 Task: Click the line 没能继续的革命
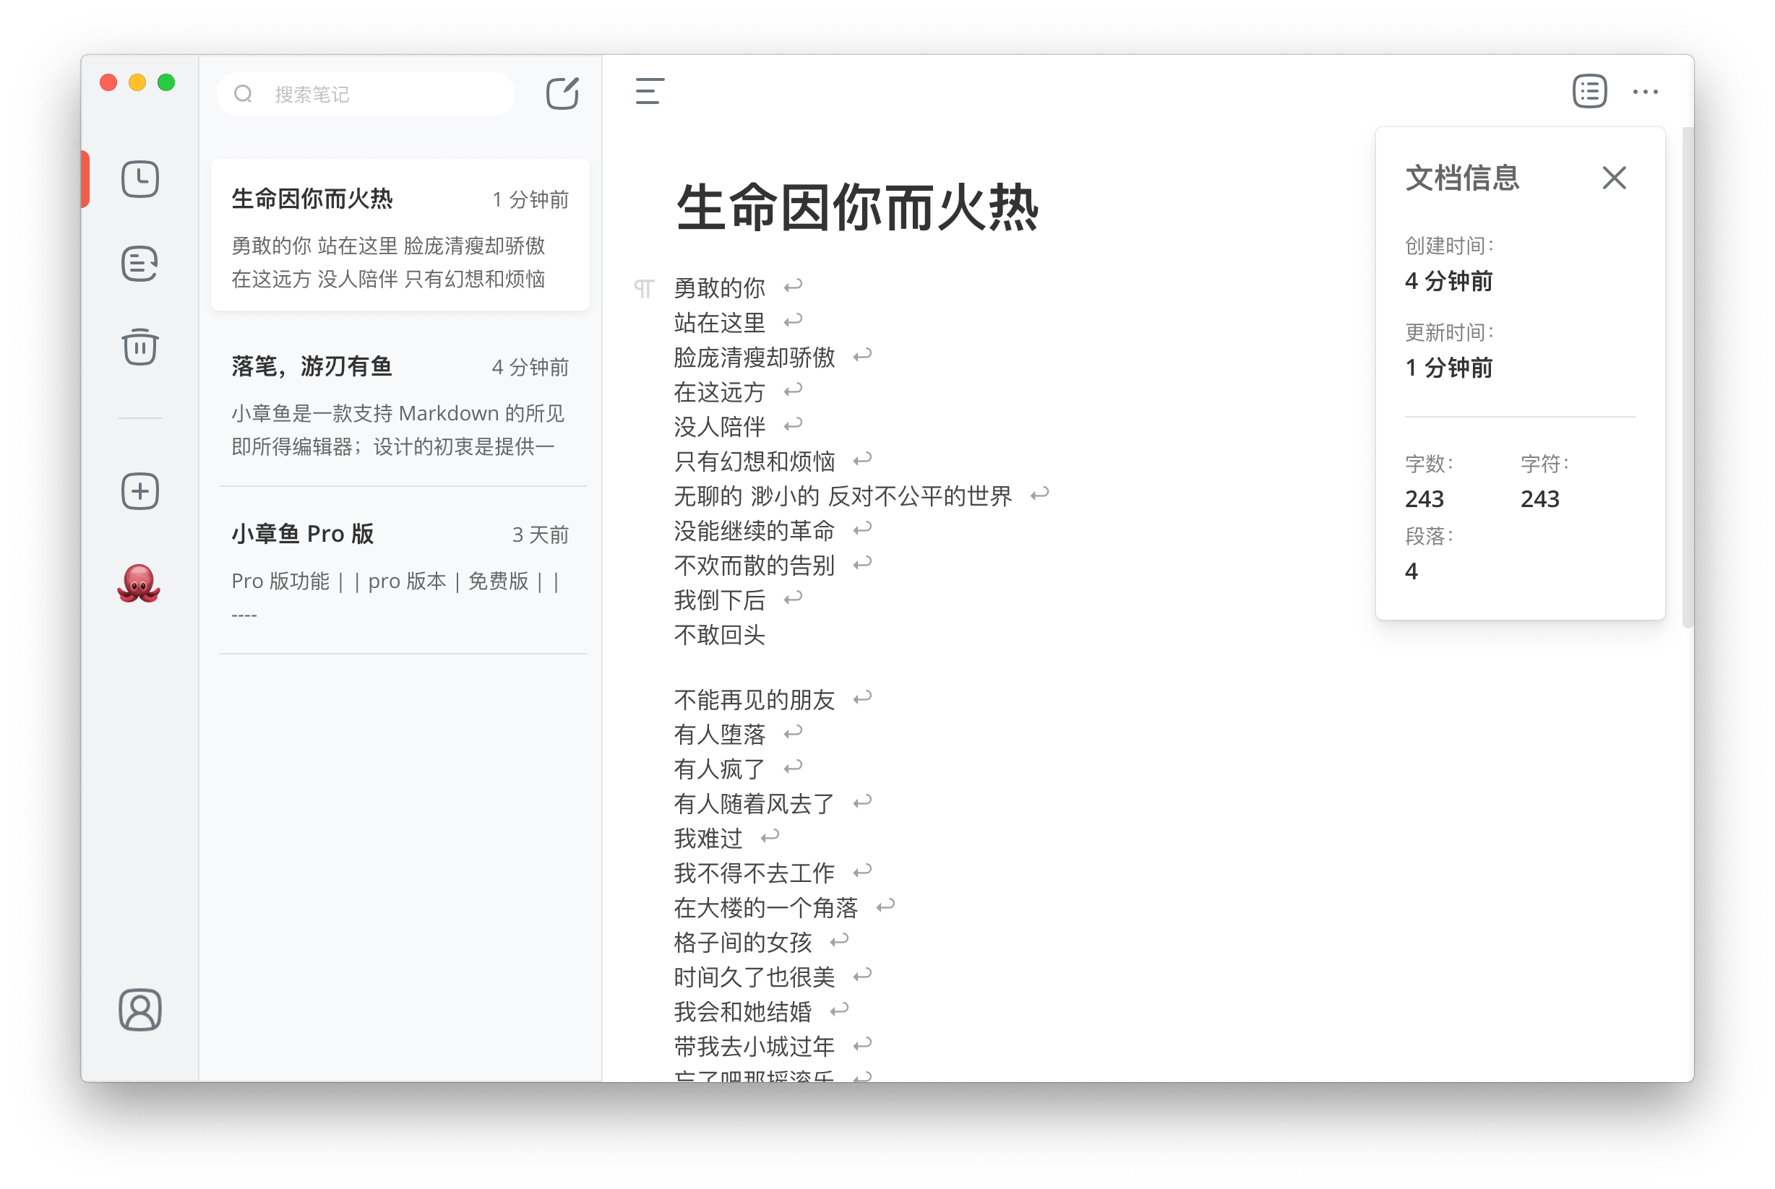[754, 531]
